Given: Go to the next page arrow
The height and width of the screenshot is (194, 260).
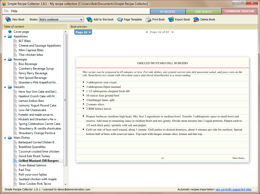Looking at the screenshot, I should pyautogui.click(x=173, y=32).
